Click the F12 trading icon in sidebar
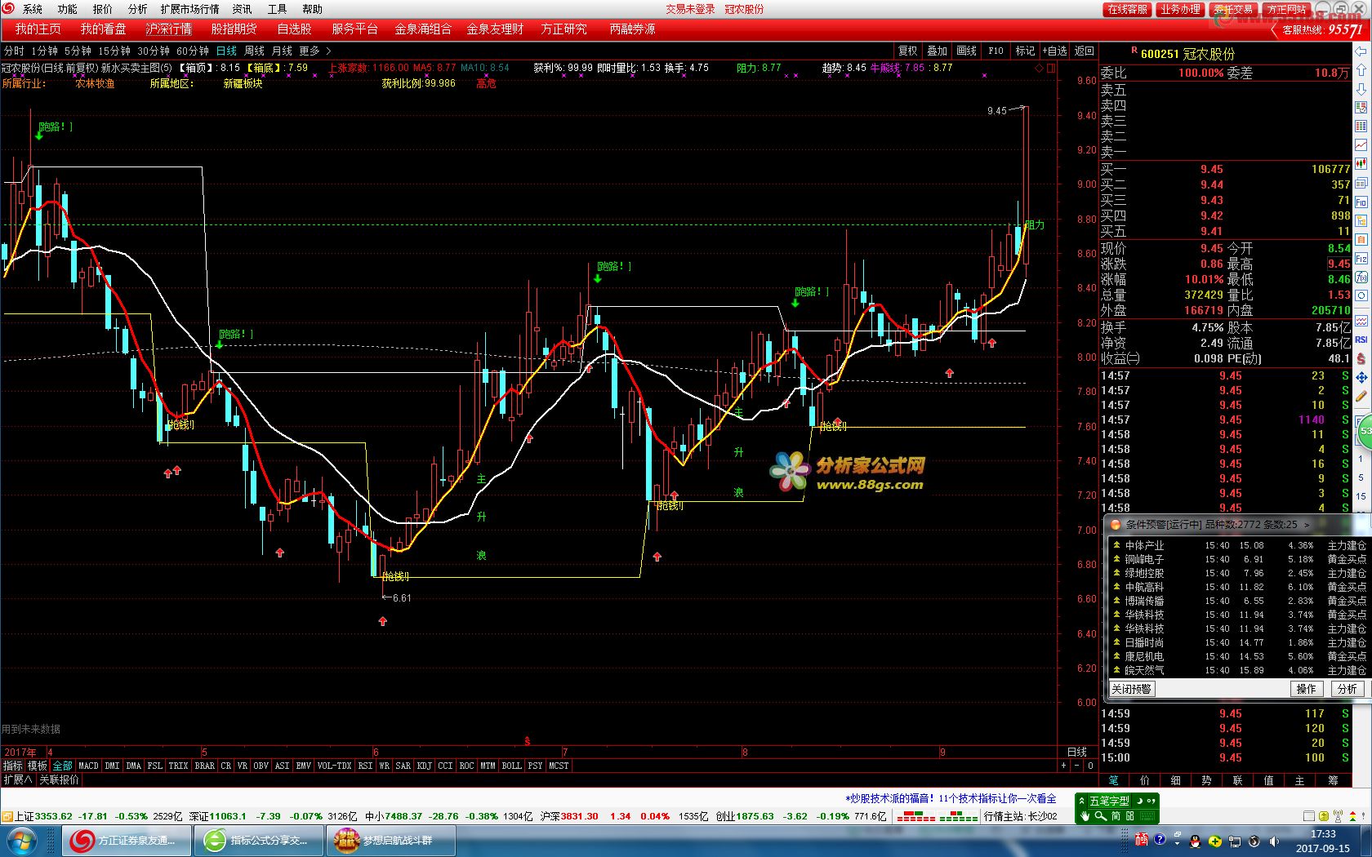This screenshot has height=857, width=1372. click(1361, 259)
